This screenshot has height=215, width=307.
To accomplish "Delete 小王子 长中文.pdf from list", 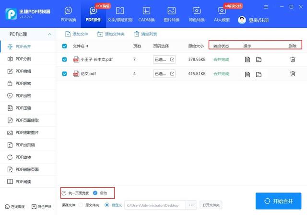I will tap(293, 59).
